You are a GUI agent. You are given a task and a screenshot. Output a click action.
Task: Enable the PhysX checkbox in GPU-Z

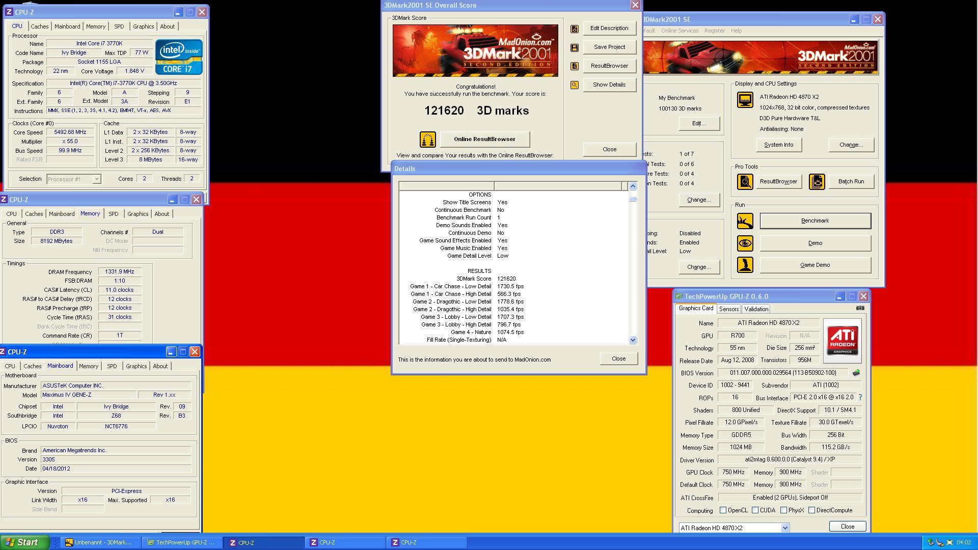[784, 510]
